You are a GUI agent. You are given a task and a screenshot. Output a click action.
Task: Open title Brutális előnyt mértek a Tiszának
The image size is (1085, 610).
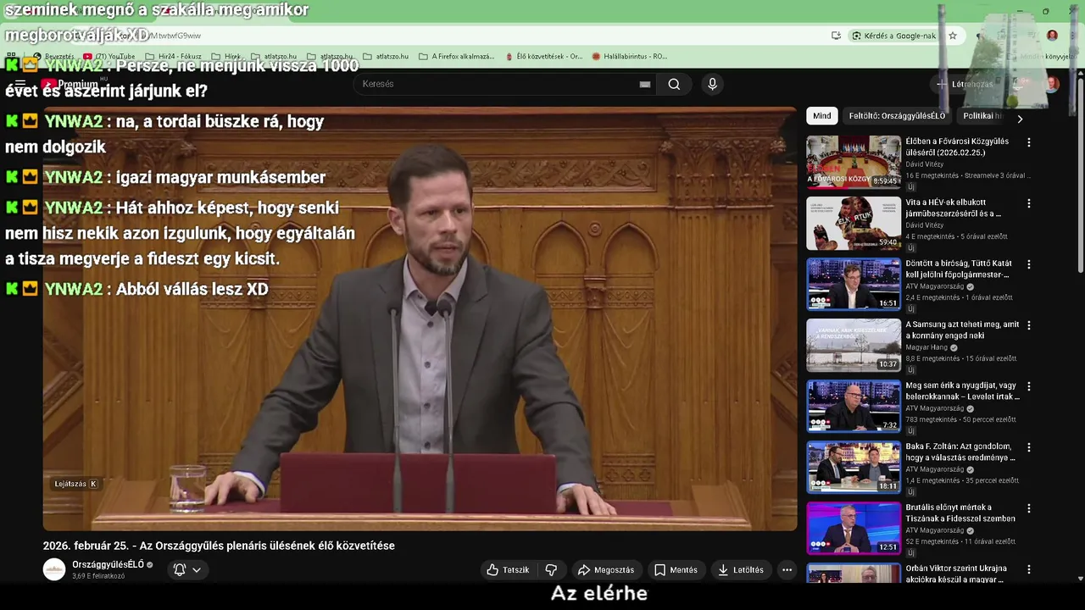pyautogui.click(x=960, y=513)
